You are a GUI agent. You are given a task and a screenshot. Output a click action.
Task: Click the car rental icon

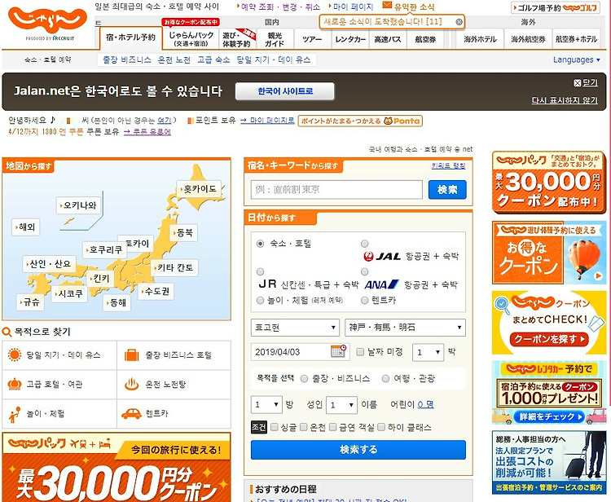coord(131,413)
